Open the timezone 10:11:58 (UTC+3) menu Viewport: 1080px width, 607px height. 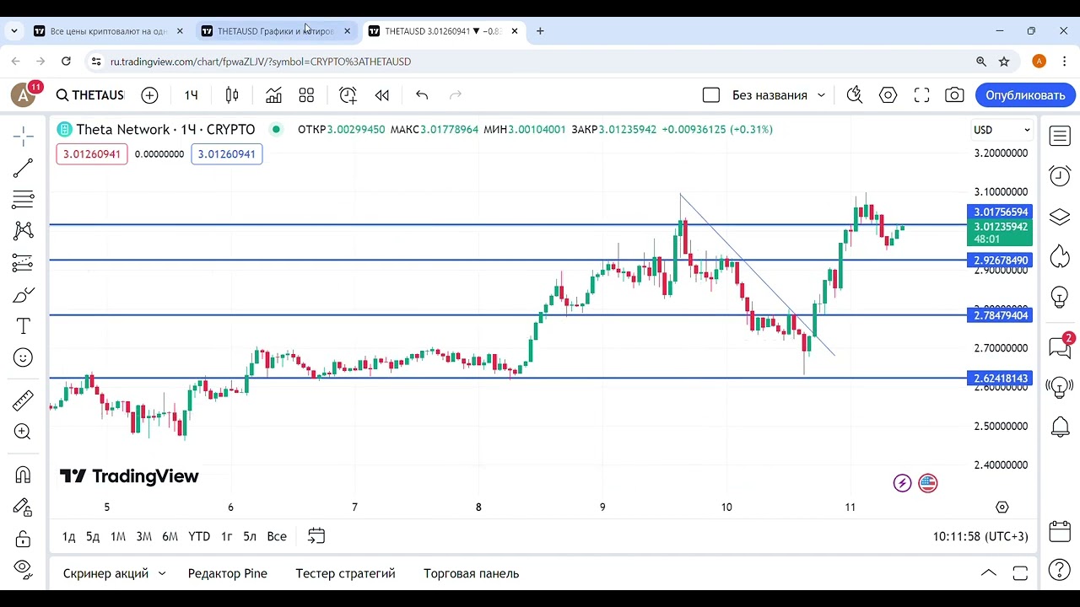coord(980,536)
